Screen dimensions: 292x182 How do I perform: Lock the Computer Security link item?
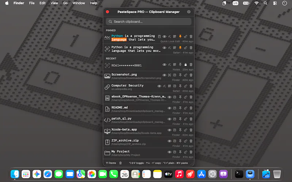185,86
